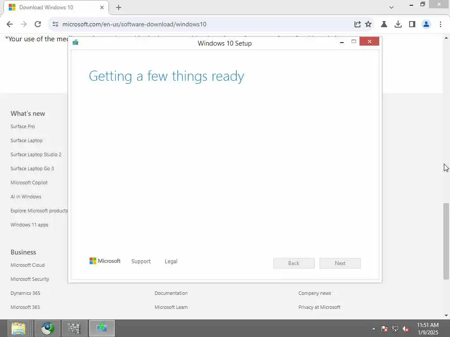The image size is (450, 337).
Task: Open Chrome Labs flask icon
Action: point(384,25)
